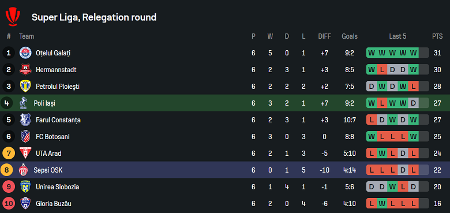This screenshot has height=213, width=450.
Task: Open Super Liga, Relegation round title
Action: coord(94,17)
